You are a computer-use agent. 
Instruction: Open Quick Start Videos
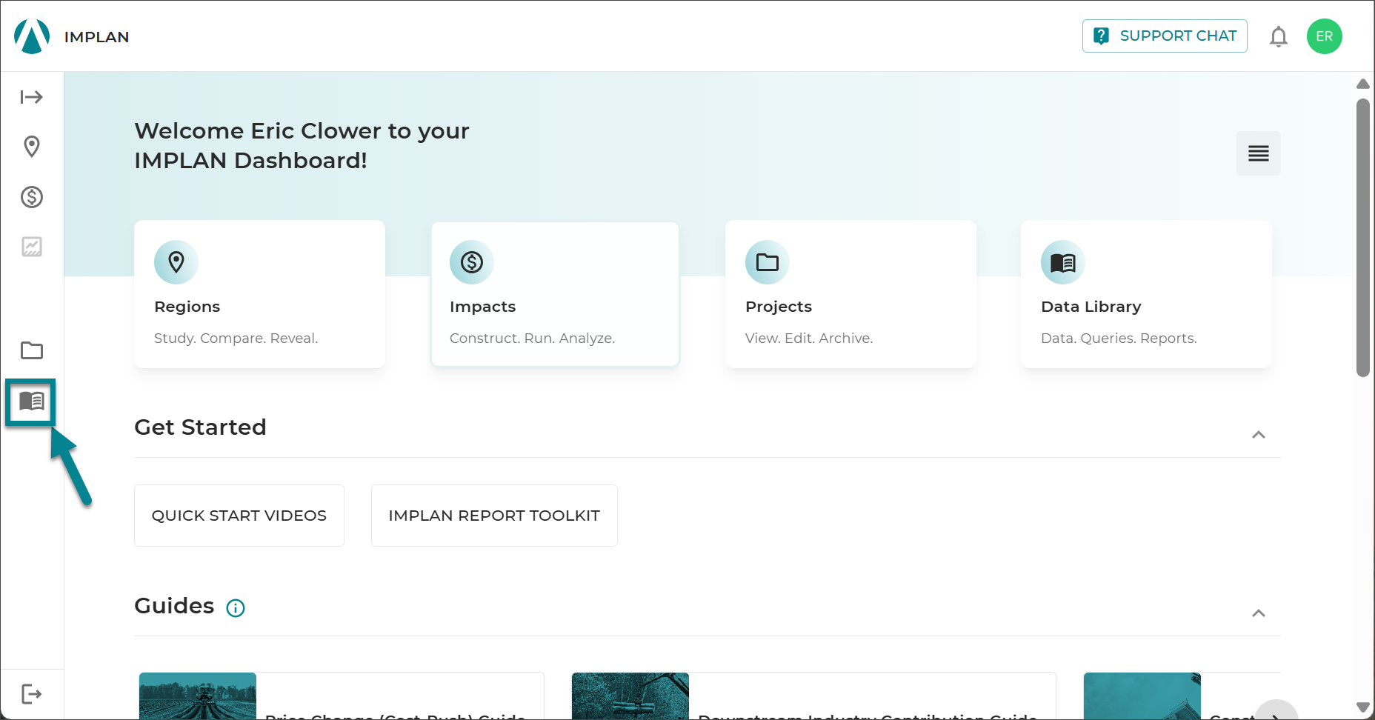tap(239, 516)
